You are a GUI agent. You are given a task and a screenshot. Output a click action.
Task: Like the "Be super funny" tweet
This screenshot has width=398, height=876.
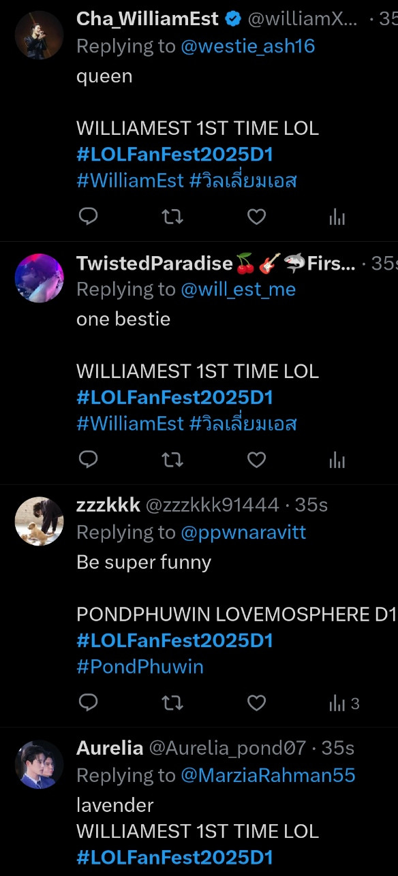point(256,703)
